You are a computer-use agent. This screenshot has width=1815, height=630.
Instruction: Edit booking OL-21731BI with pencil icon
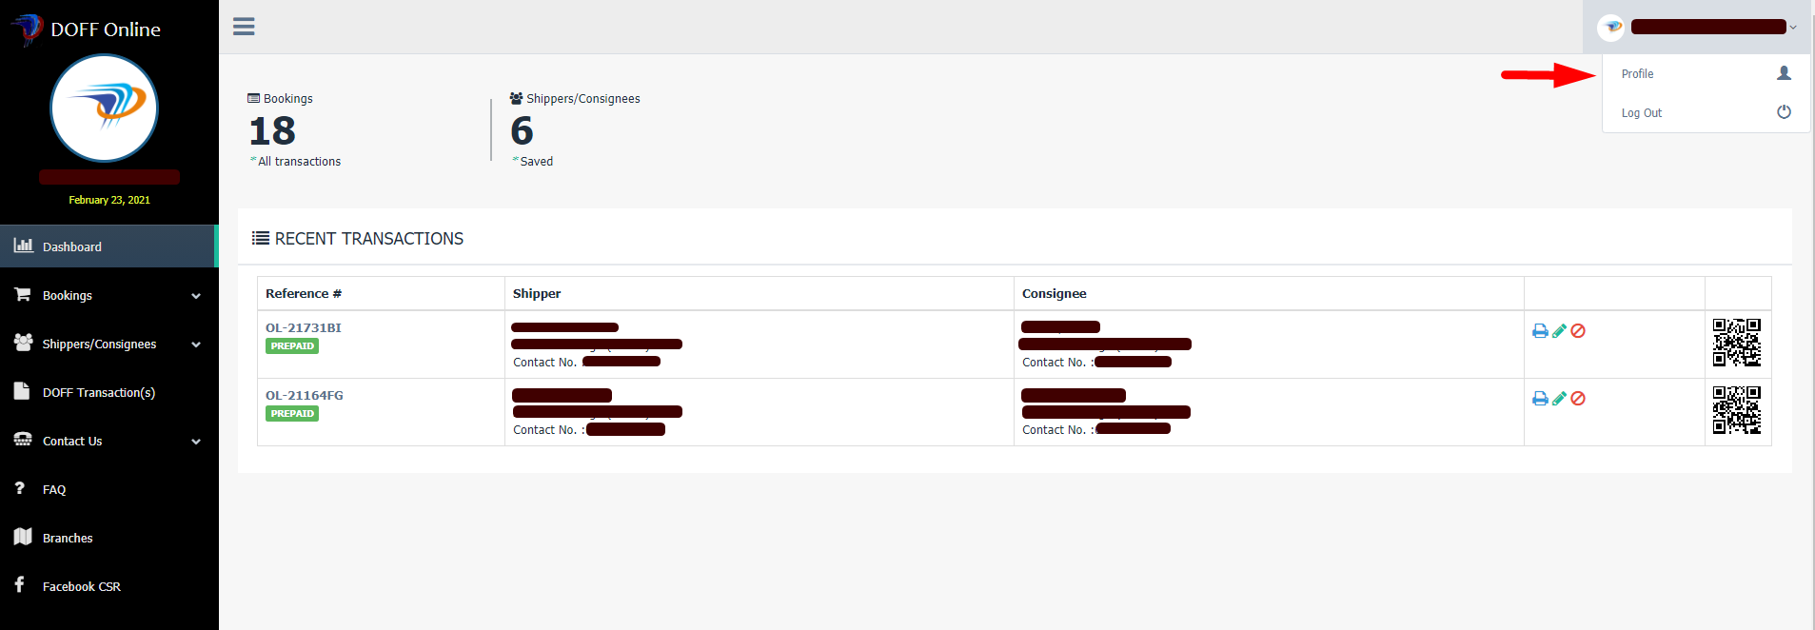(1559, 331)
